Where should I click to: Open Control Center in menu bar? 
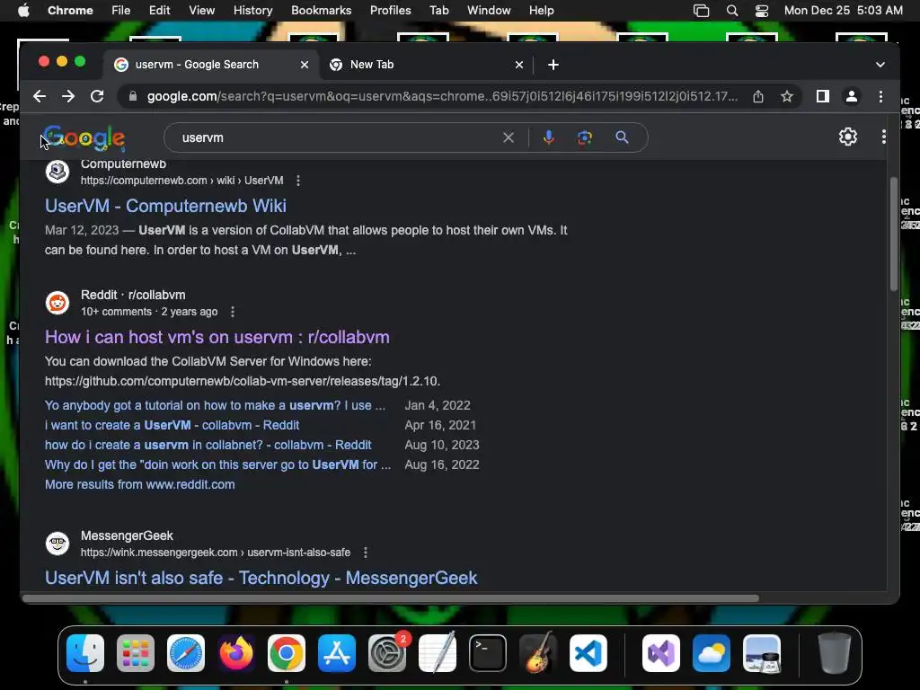coord(762,11)
